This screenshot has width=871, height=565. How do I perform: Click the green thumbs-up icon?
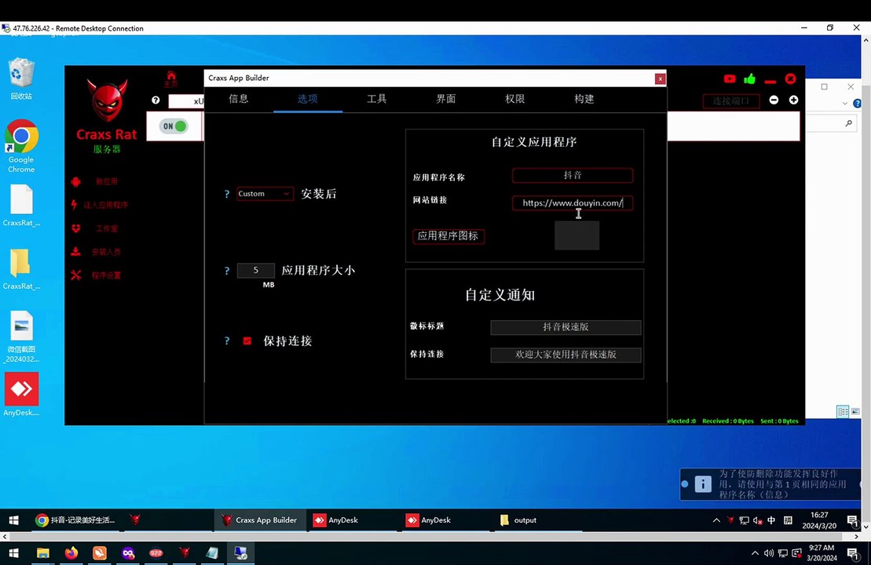pos(750,78)
